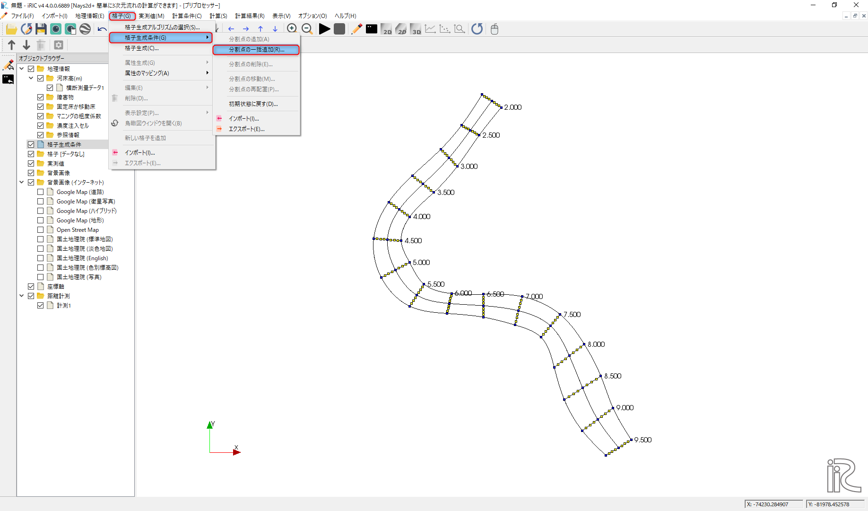Collapse the 距離計測 tree node
Image resolution: width=868 pixels, height=511 pixels.
pyautogui.click(x=22, y=296)
